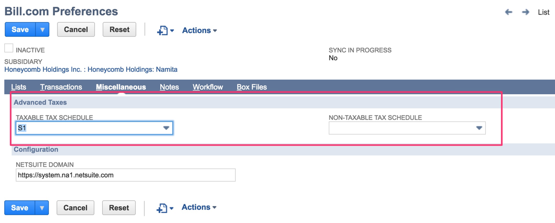Open the List link

point(543,12)
